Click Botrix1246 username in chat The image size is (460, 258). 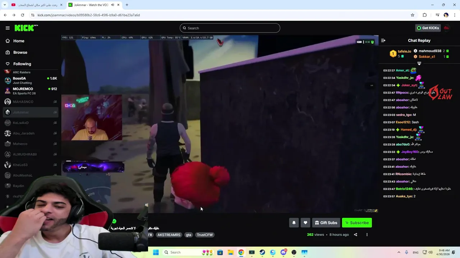click(404, 189)
